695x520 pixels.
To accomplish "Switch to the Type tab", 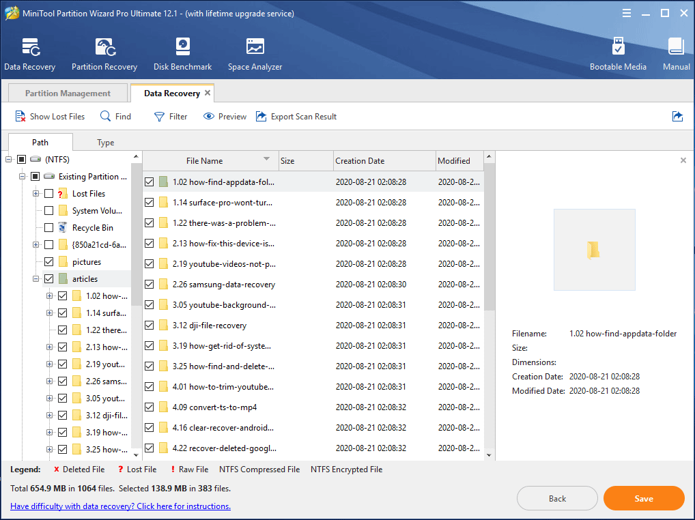I will tap(105, 143).
